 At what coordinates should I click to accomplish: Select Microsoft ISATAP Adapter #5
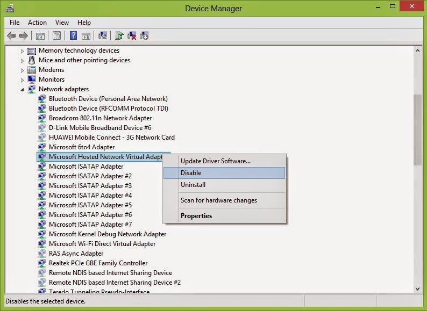(x=90, y=205)
